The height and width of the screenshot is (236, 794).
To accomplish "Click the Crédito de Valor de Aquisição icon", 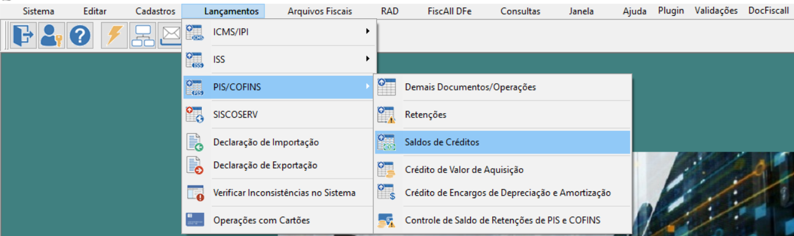I will 386,169.
